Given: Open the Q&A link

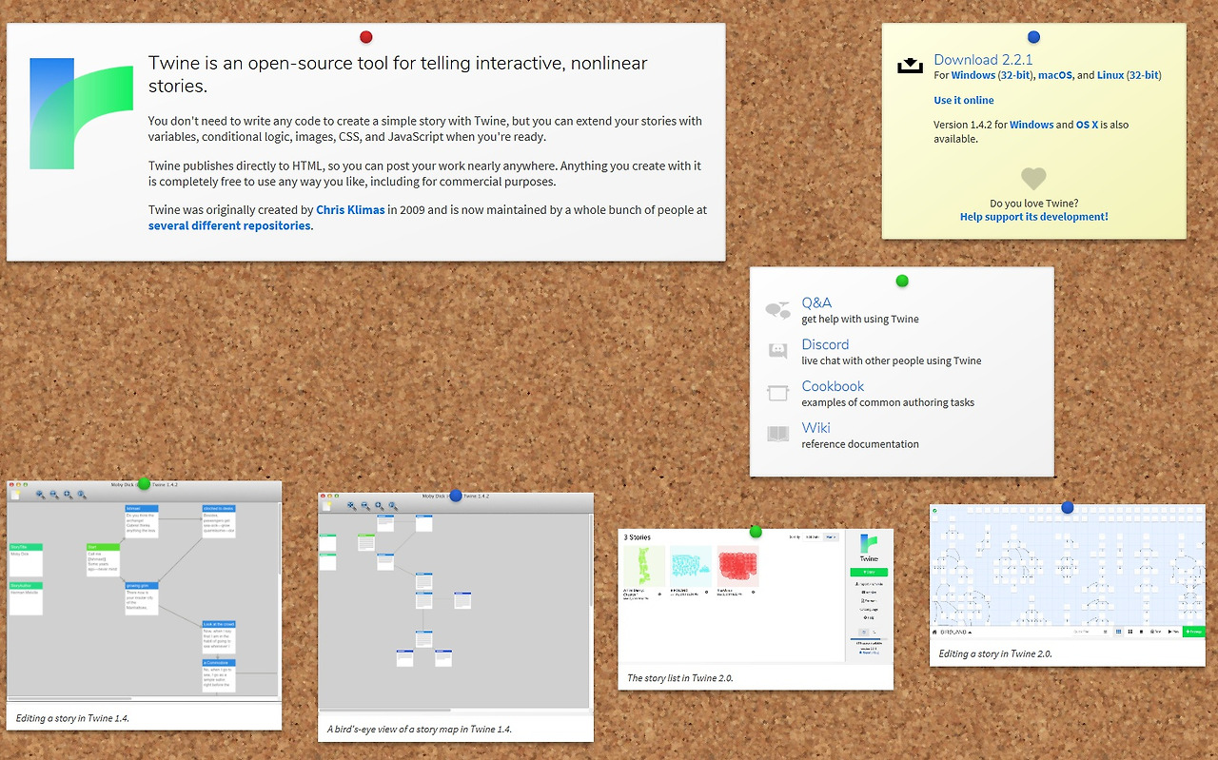Looking at the screenshot, I should (x=816, y=302).
